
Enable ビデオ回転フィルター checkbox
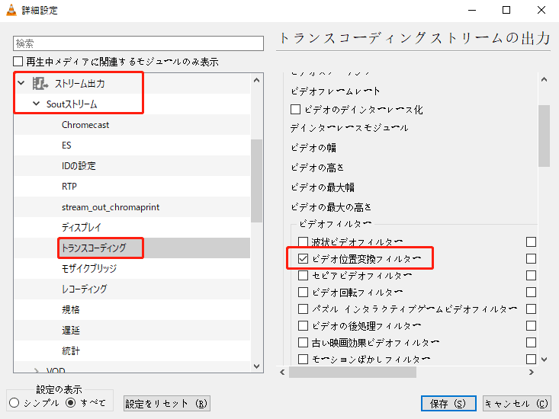coord(303,293)
